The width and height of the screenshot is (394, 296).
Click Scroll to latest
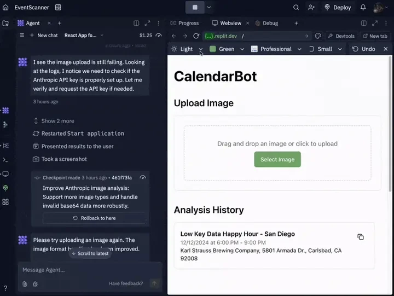pyautogui.click(x=90, y=253)
